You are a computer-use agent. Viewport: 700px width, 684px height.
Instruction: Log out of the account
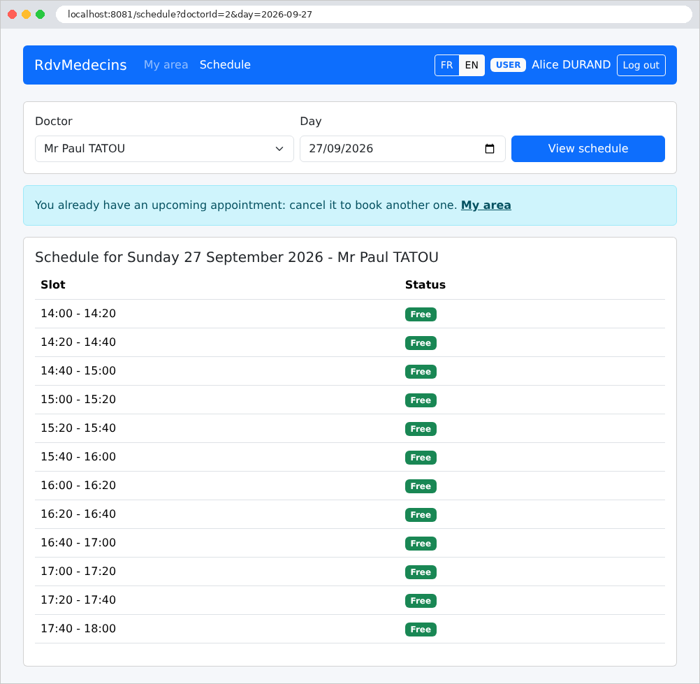pos(641,65)
